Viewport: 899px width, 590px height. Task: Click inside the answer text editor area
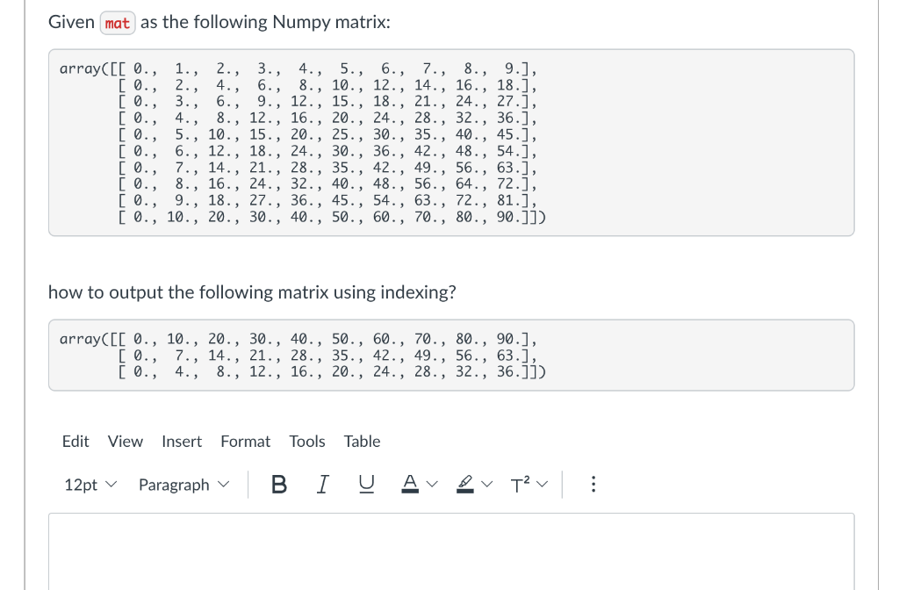451,551
